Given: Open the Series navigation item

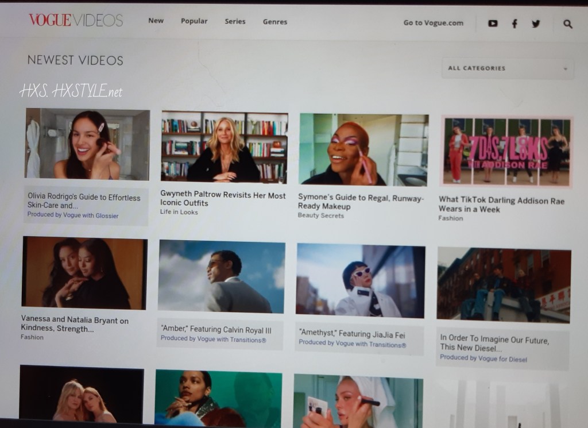Looking at the screenshot, I should pyautogui.click(x=235, y=21).
